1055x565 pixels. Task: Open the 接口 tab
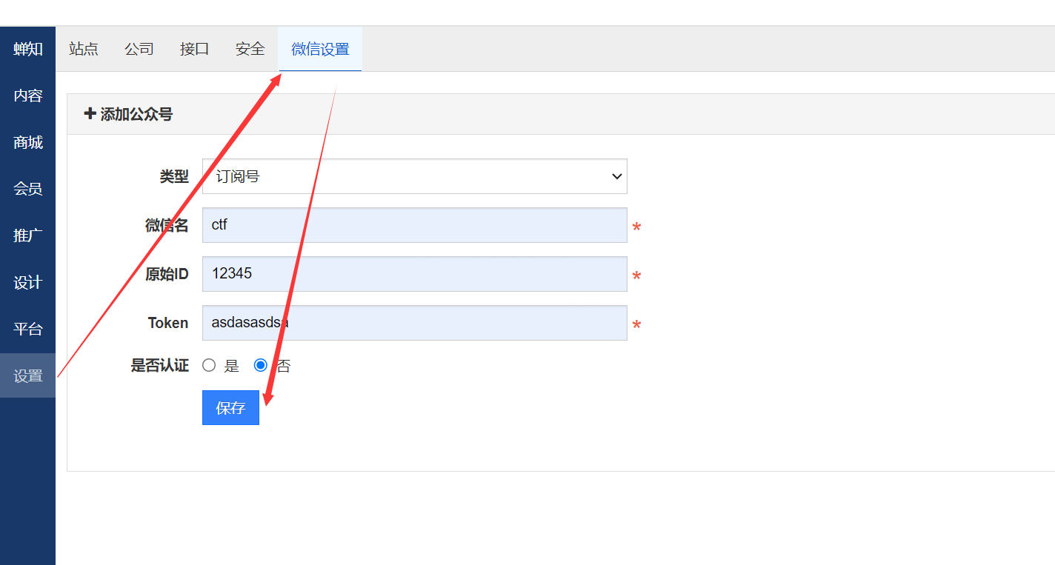pyautogui.click(x=195, y=49)
